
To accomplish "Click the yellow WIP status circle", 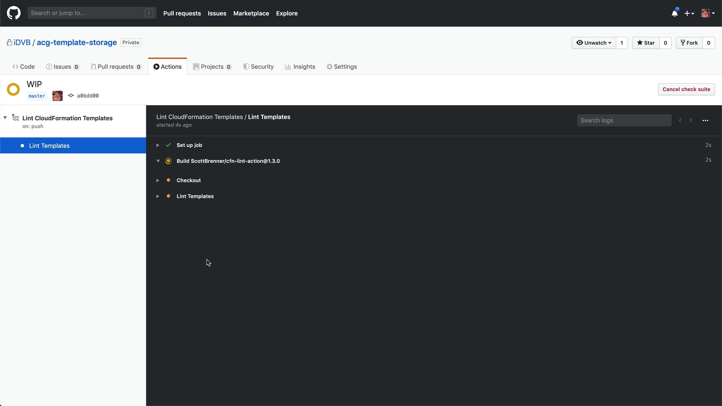I will click(14, 89).
